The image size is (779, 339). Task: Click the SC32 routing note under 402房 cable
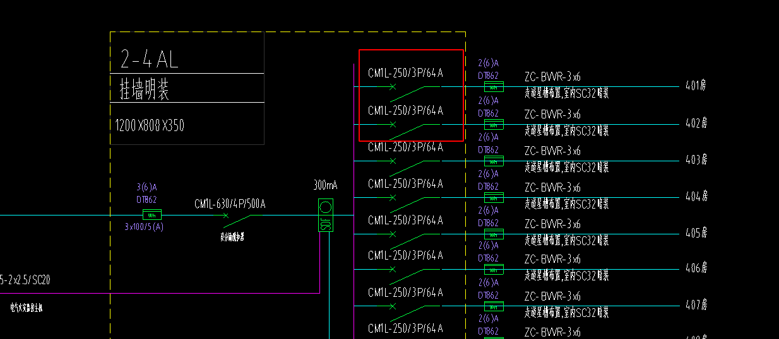click(567, 130)
